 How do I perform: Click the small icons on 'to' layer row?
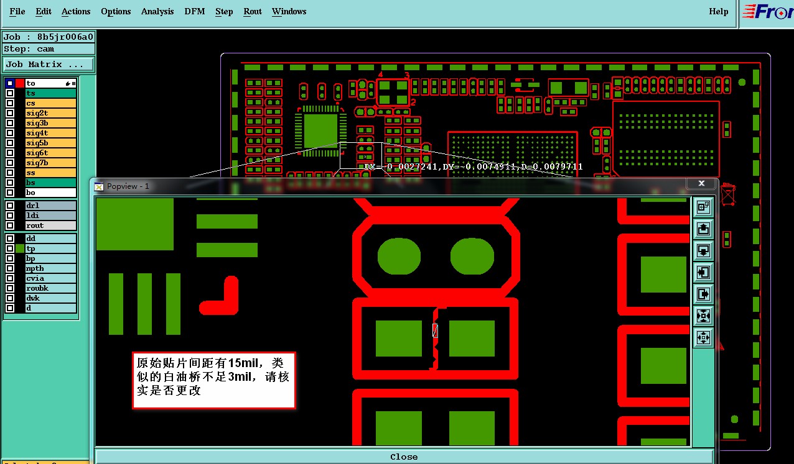[x=70, y=83]
